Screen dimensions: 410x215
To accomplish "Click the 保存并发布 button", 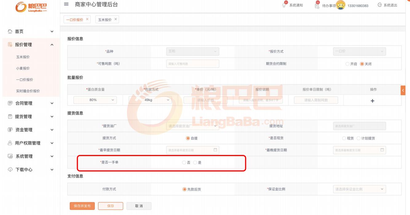I will tap(82, 206).
